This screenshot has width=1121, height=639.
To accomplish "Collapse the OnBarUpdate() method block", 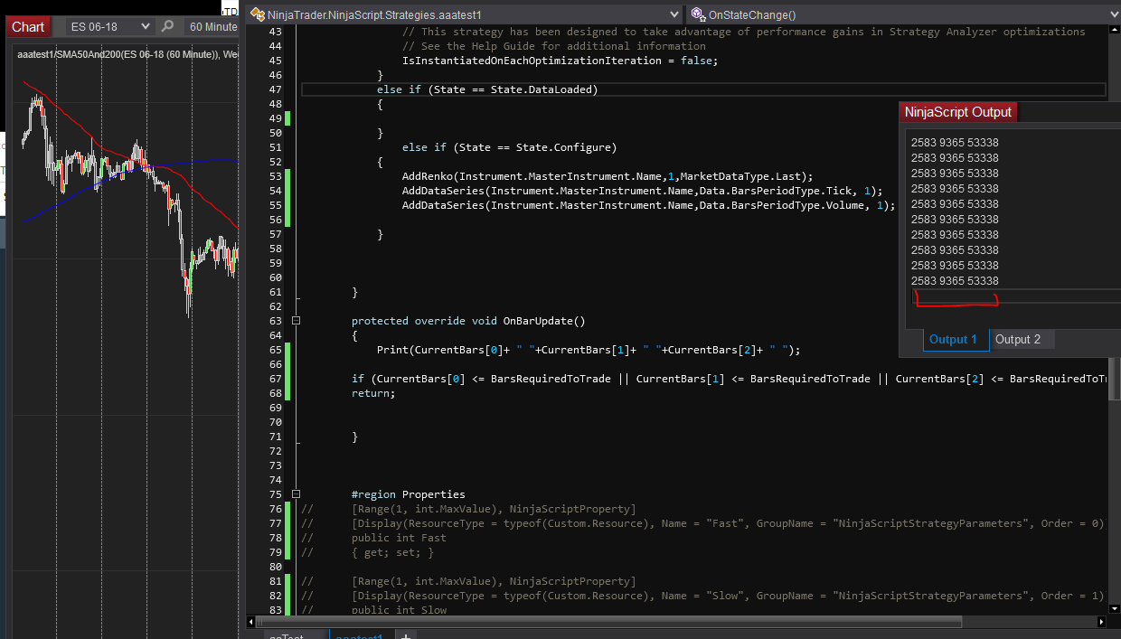I will click(296, 321).
